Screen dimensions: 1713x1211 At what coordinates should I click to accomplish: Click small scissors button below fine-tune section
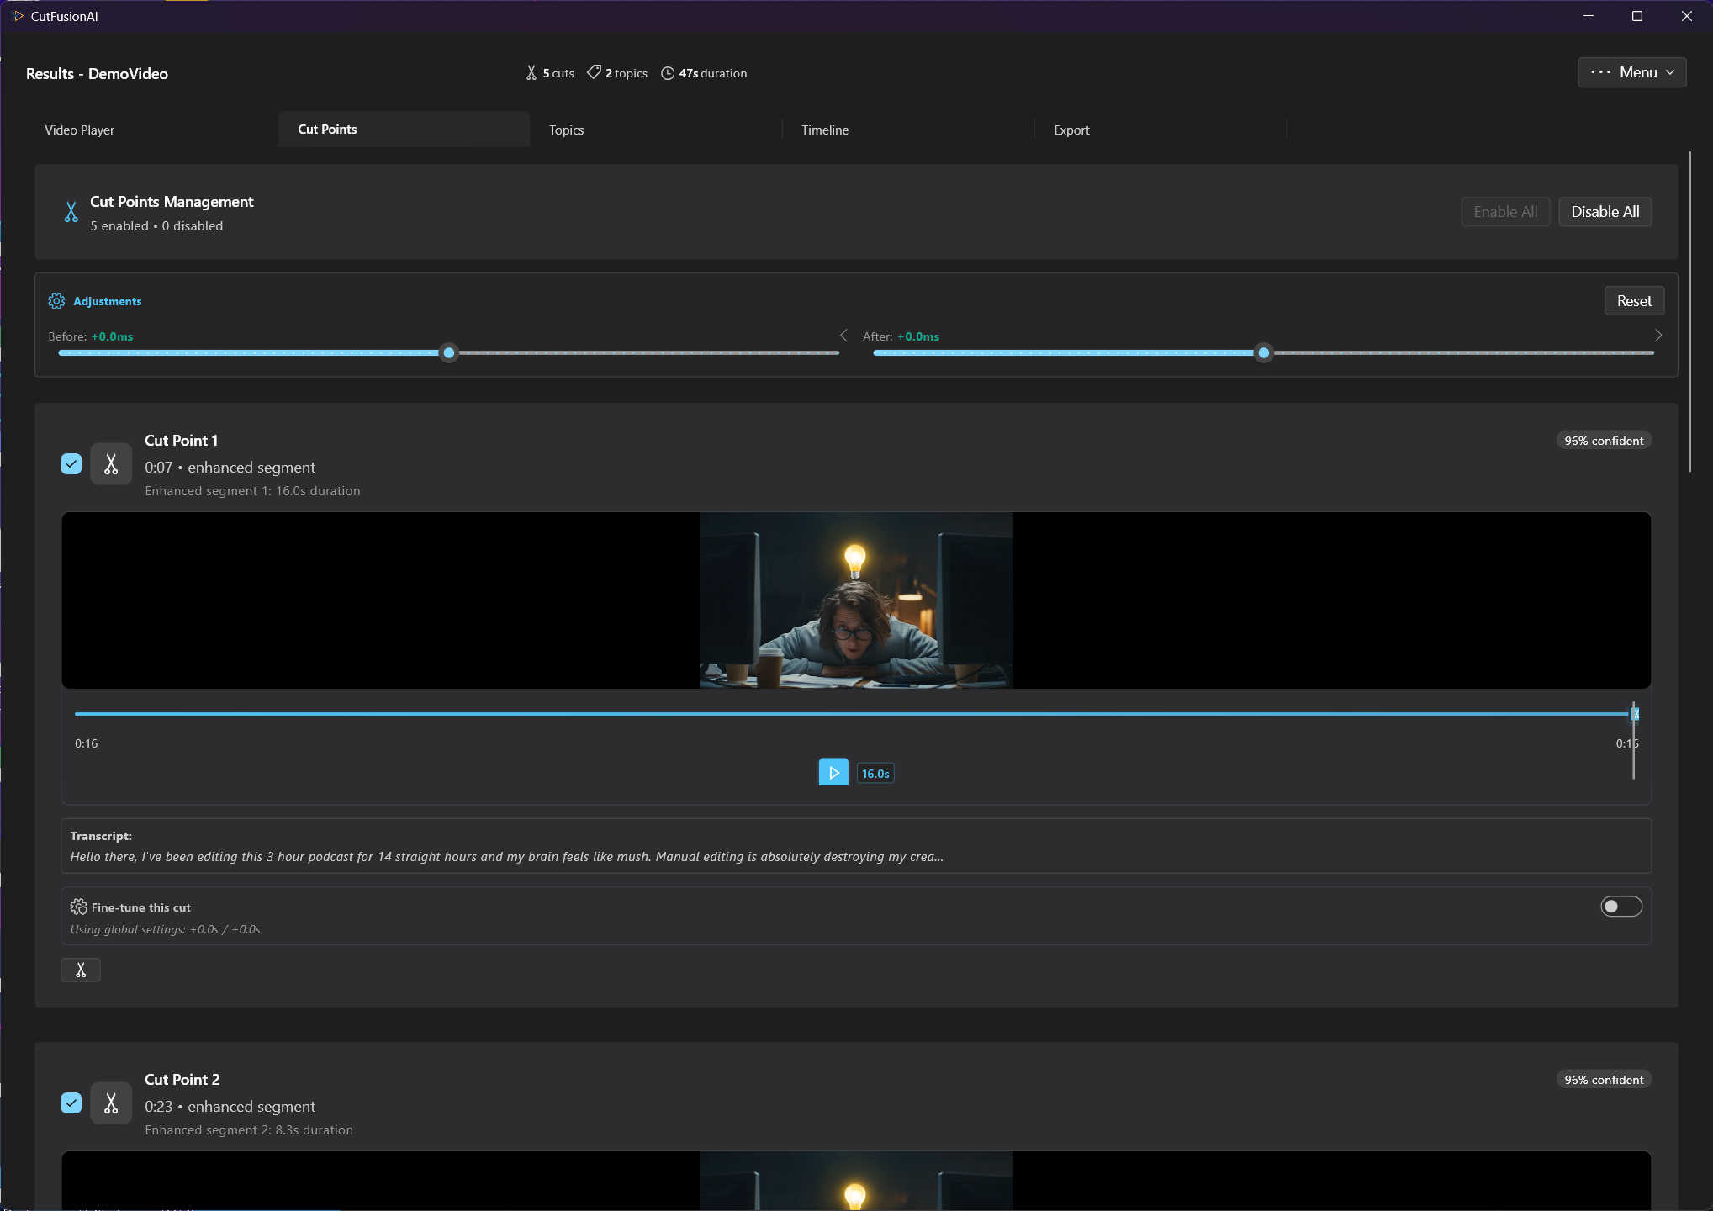pos(81,970)
